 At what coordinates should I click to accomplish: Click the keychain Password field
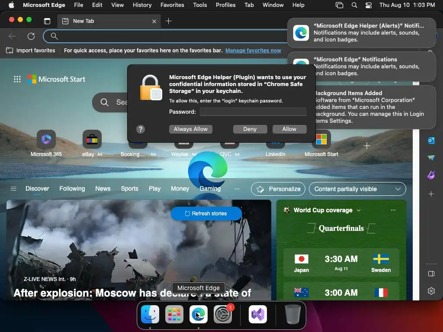pyautogui.click(x=253, y=112)
